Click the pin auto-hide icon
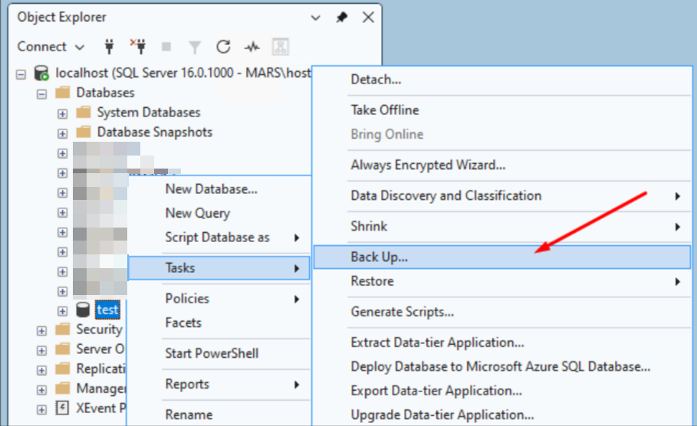This screenshot has height=426, width=697. coord(342,17)
